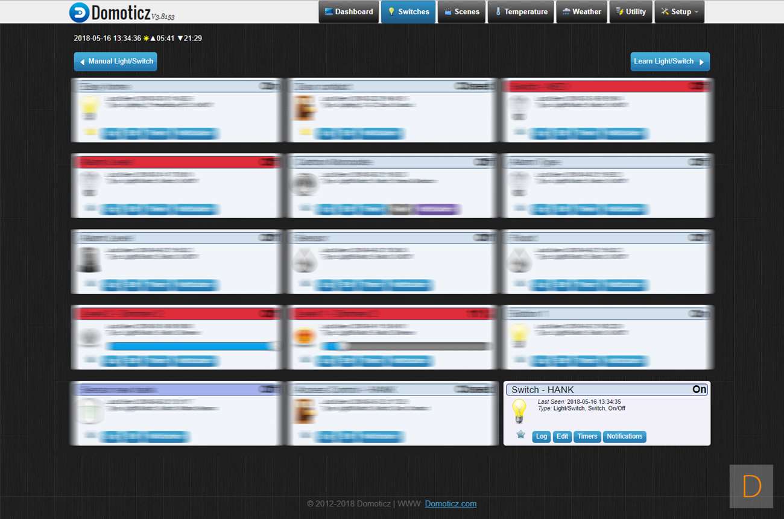Edit the Switch - HANK device
Viewport: 784px width, 519px height.
coord(562,436)
